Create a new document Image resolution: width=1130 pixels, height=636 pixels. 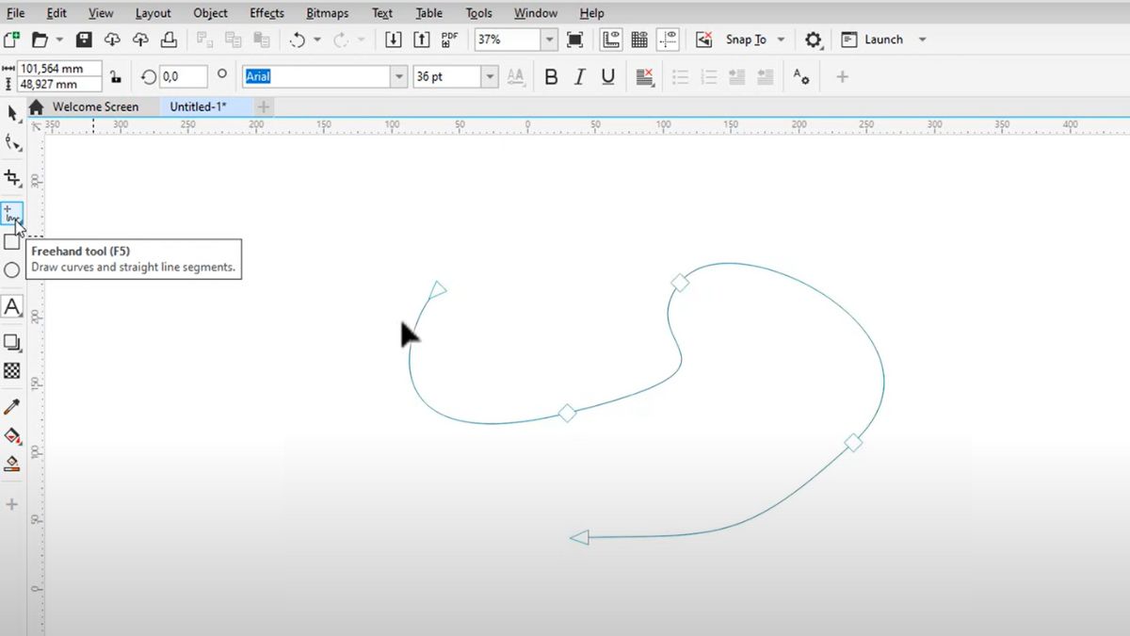11,40
